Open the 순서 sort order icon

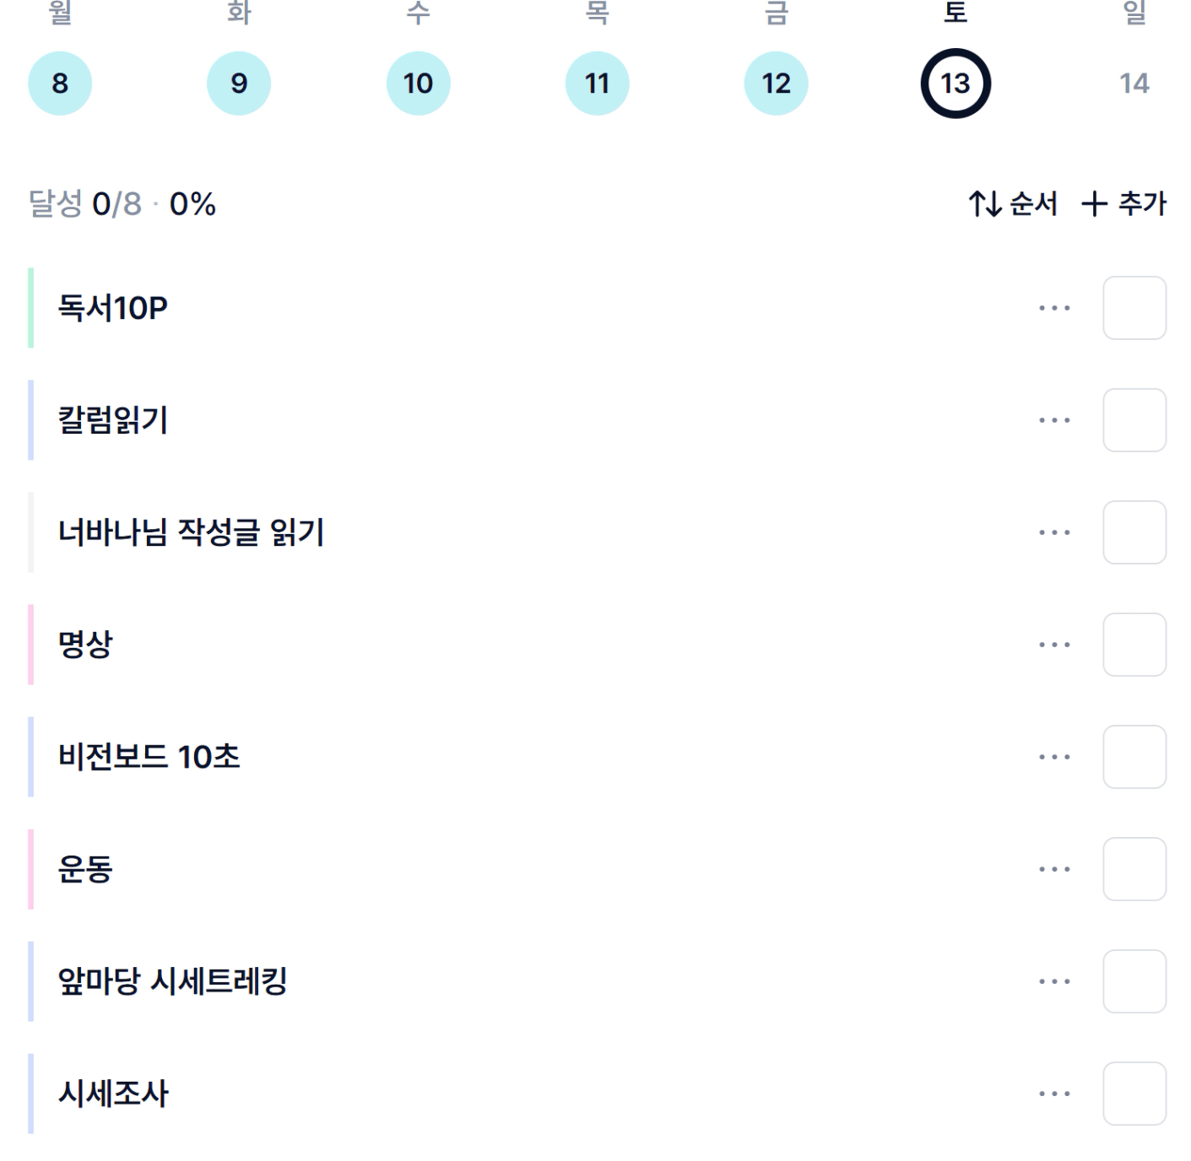click(985, 204)
